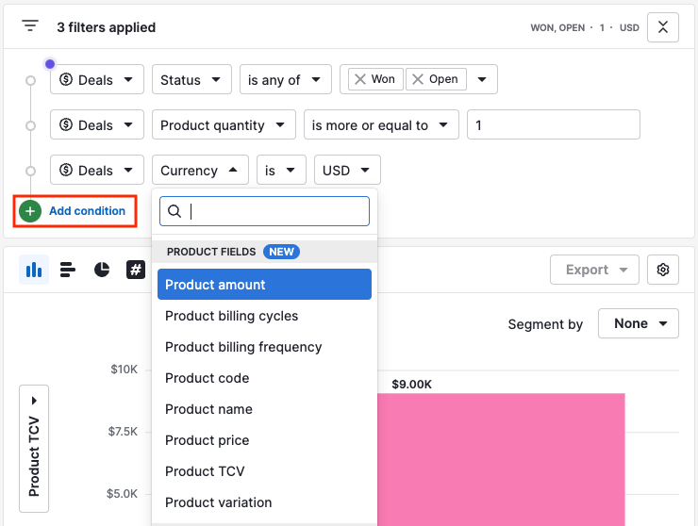Open the USD currency value dropdown
This screenshot has width=698, height=526.
(x=347, y=170)
